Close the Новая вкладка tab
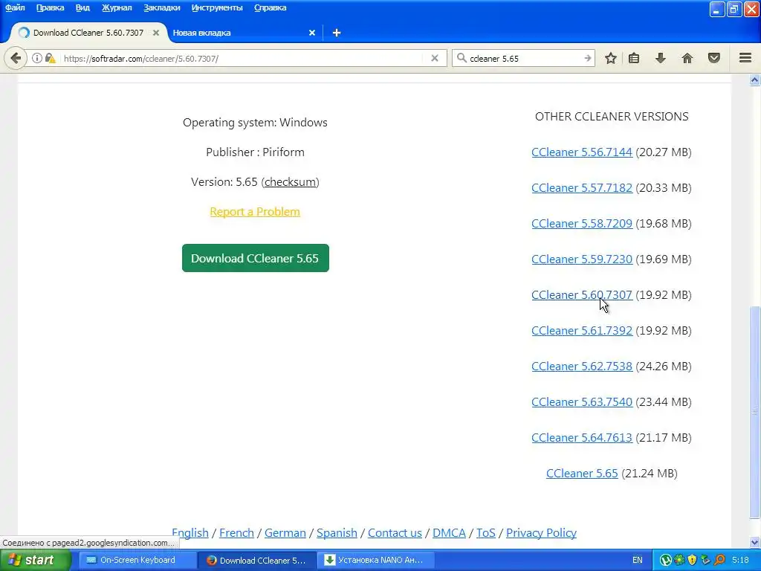Image resolution: width=761 pixels, height=571 pixels. click(x=312, y=33)
